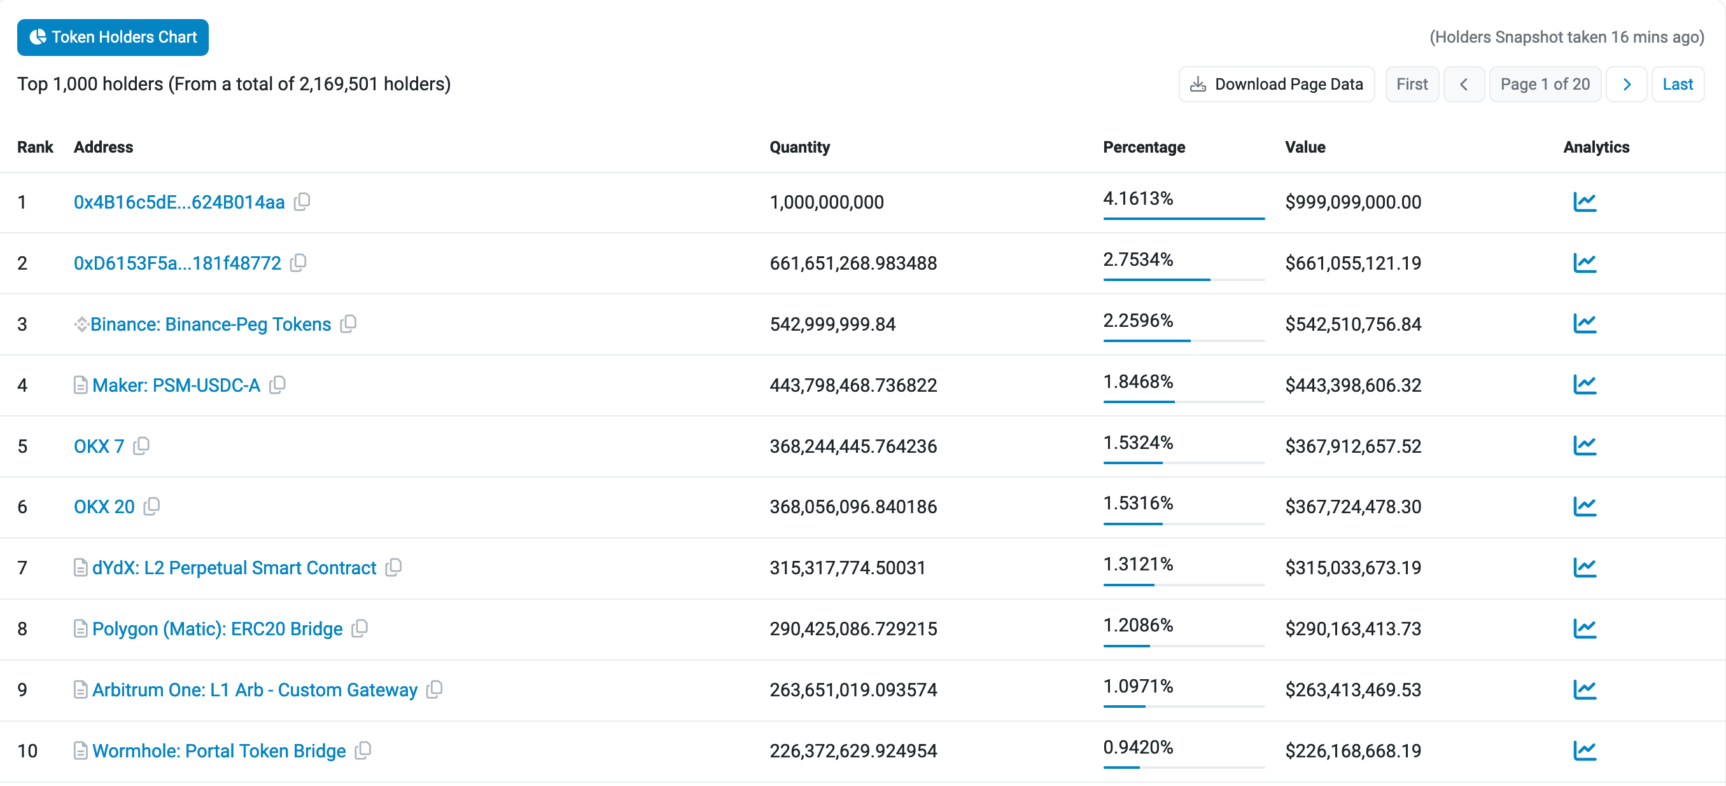Jump to the Last page
Screen dimensions: 1726x786
click(1677, 84)
